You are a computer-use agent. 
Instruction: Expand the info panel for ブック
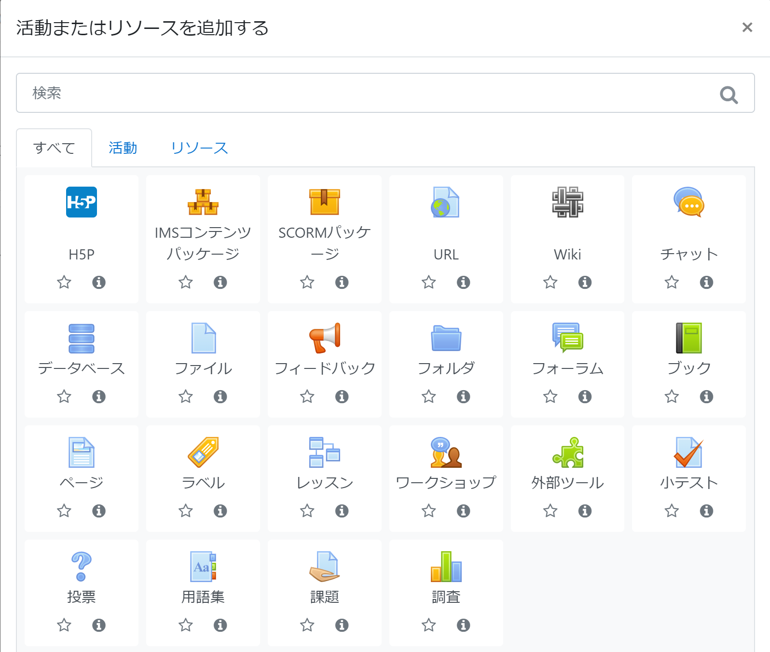706,396
